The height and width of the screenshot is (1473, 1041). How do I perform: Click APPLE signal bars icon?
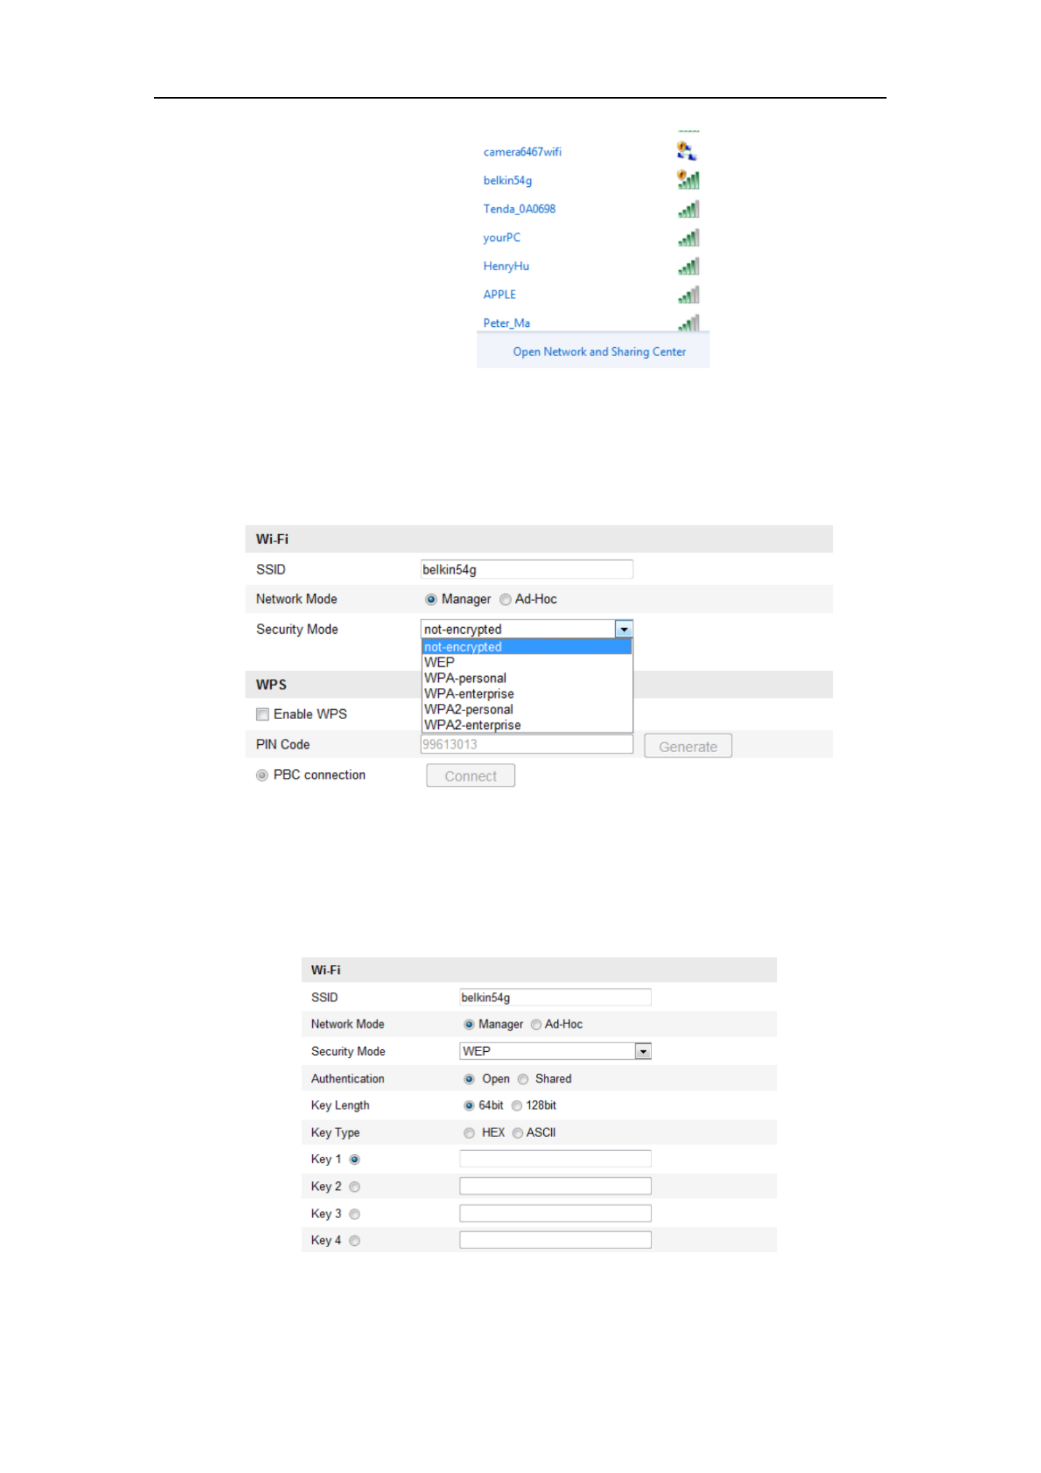click(688, 294)
